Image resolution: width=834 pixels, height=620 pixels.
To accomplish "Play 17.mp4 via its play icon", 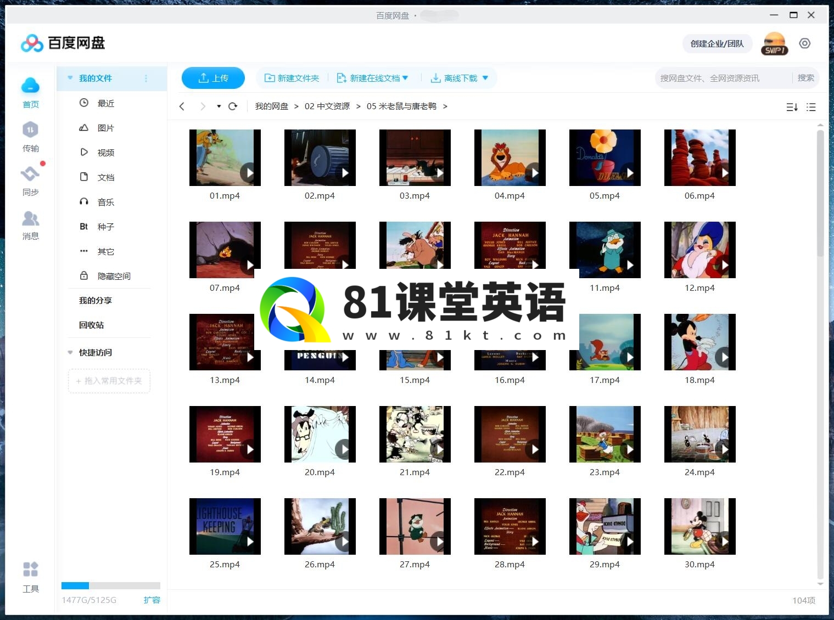I will [630, 357].
